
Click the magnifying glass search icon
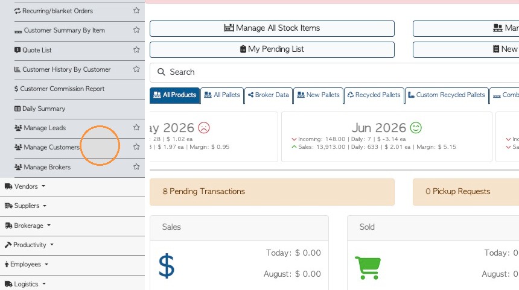(161, 72)
